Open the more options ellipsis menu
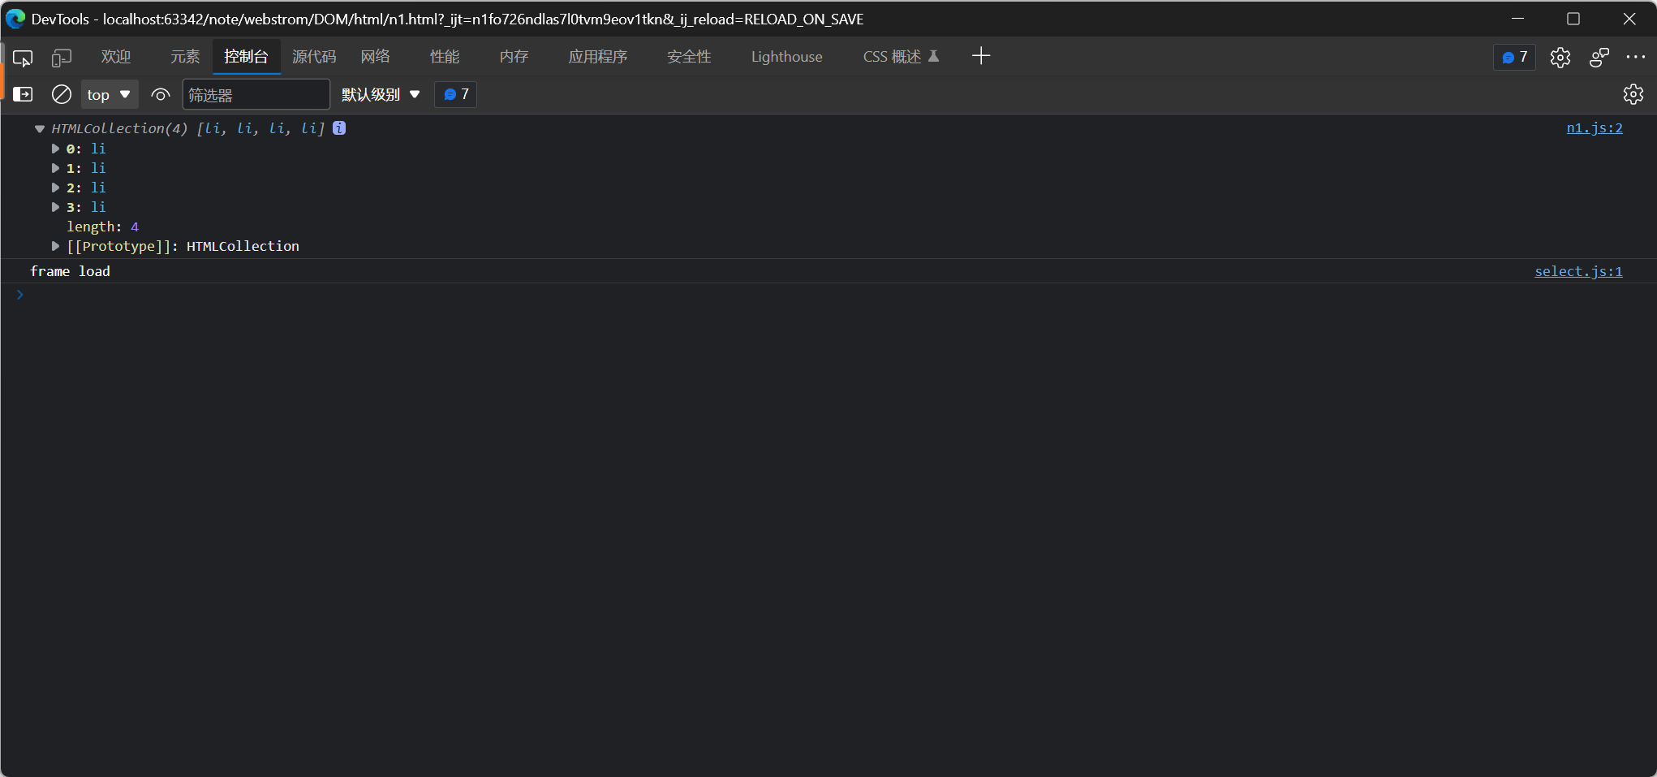This screenshot has height=777, width=1657. pyautogui.click(x=1635, y=57)
